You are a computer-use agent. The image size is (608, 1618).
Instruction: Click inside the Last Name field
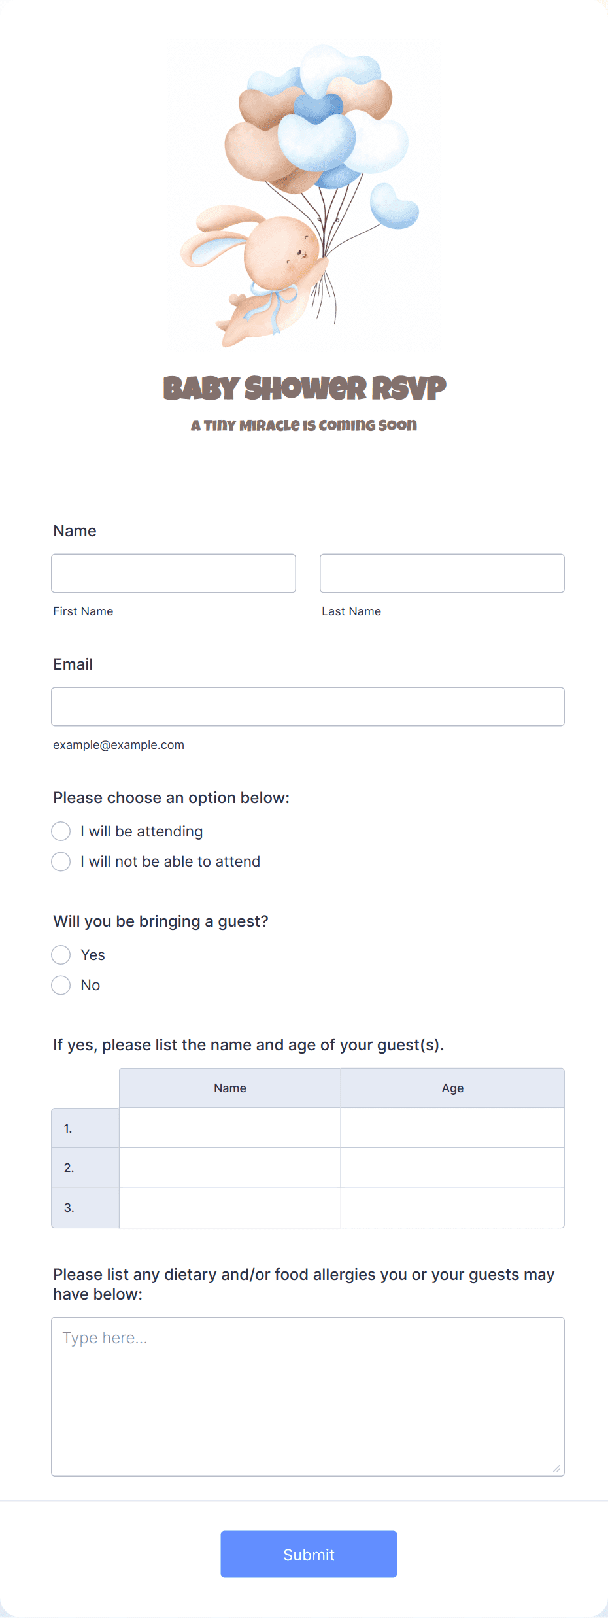click(x=442, y=573)
